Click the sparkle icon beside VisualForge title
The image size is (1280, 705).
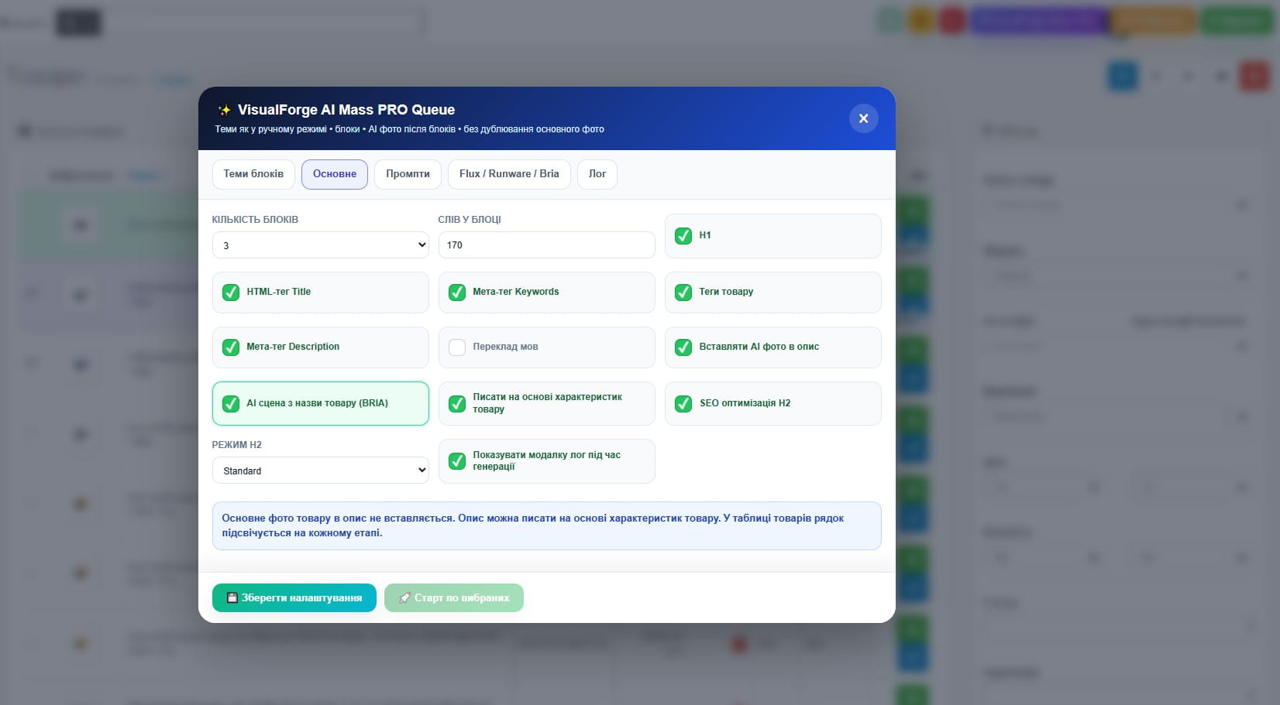224,110
